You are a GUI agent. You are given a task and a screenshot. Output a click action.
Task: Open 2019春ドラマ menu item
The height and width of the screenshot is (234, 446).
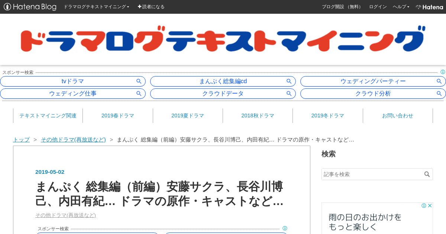coord(118,116)
